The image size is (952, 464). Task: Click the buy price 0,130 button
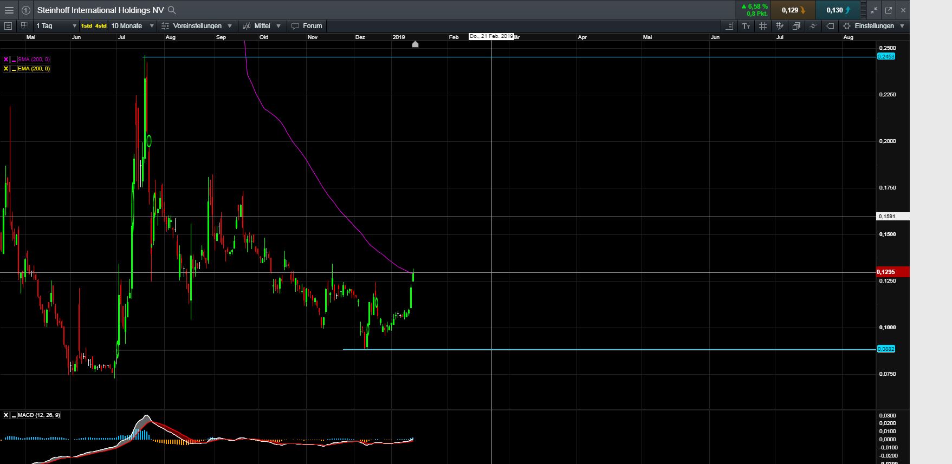(838, 10)
